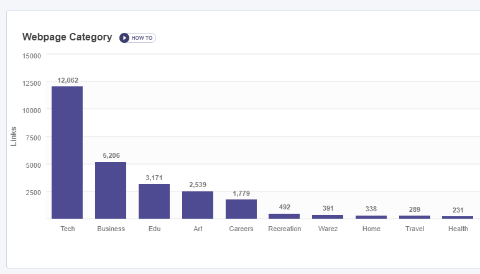Viewport: 480px width, 274px height.
Task: Click the Health axis label
Action: 458,229
